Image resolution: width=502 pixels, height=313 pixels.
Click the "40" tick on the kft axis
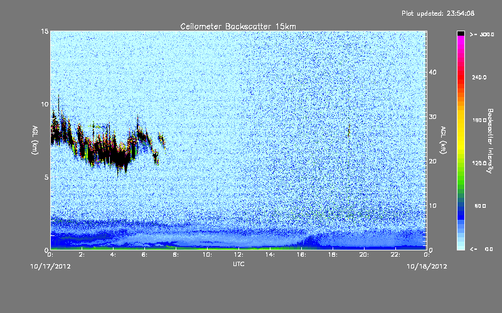coord(432,72)
